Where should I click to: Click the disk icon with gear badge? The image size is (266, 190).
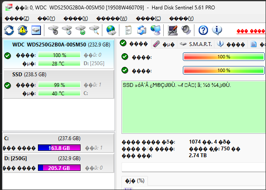pos(53,30)
